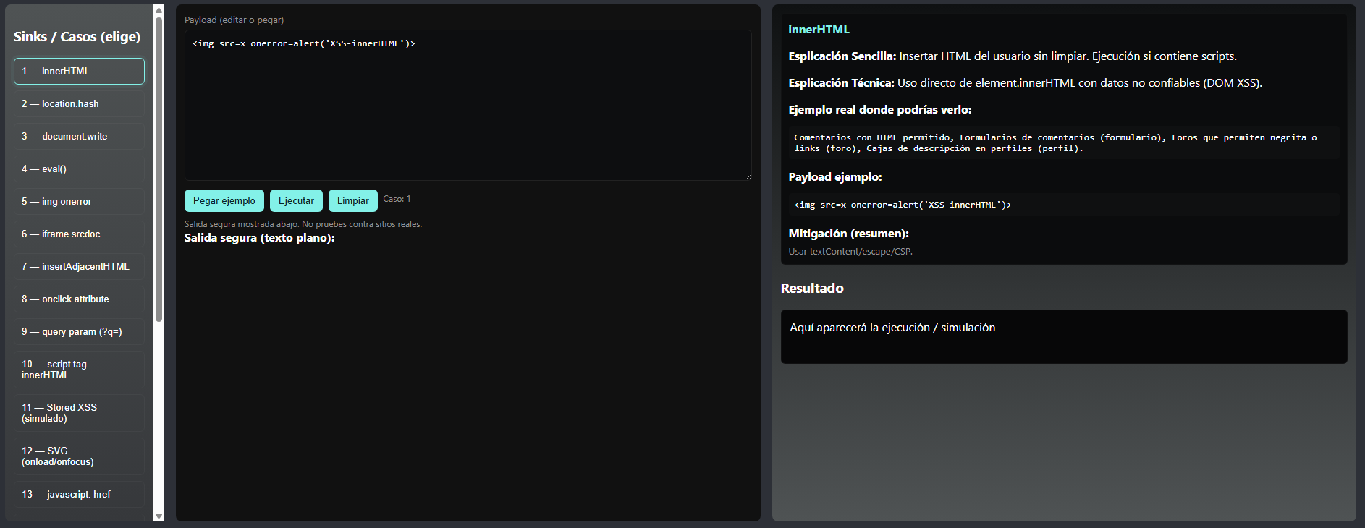Pick the 5 — img onerror case

click(x=79, y=201)
